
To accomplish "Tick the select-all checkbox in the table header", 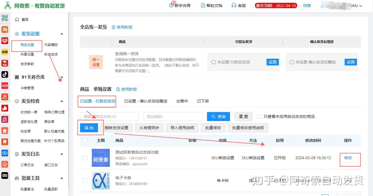I will [85, 140].
